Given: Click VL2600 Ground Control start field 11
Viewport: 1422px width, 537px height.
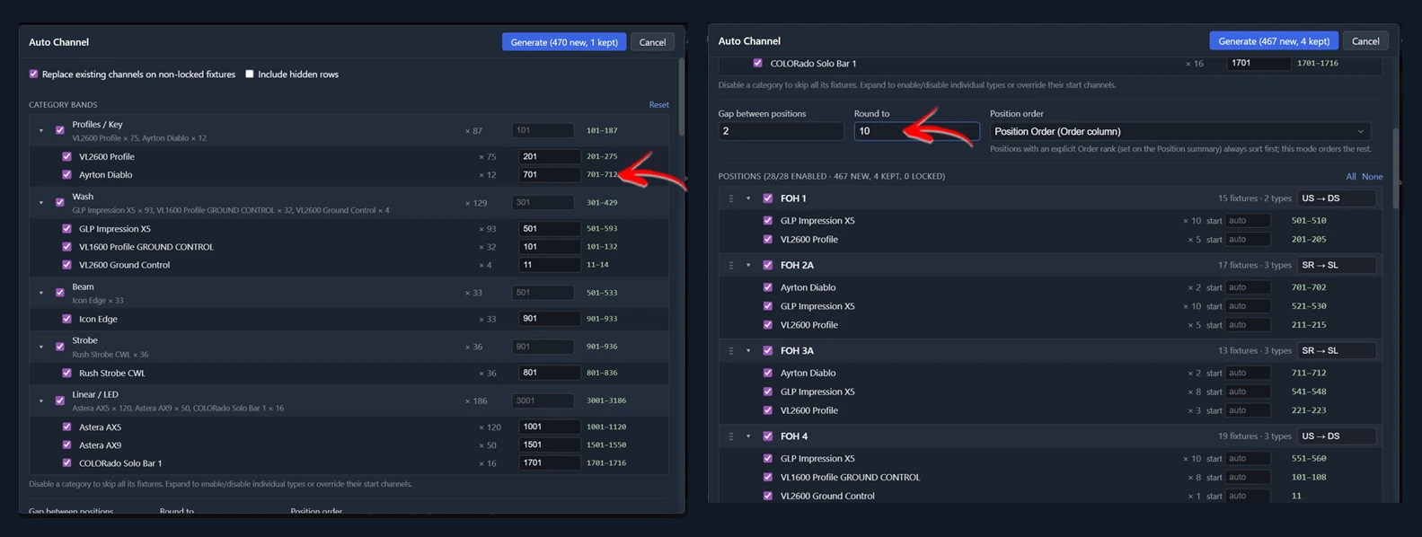Looking at the screenshot, I should click(x=549, y=265).
